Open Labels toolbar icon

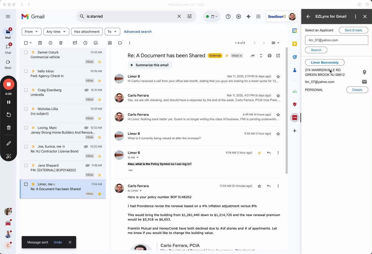(x=120, y=43)
